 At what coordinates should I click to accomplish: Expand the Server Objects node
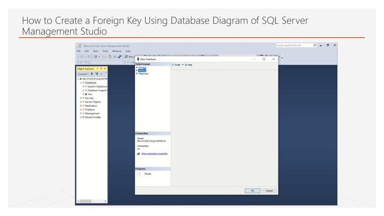click(80, 102)
